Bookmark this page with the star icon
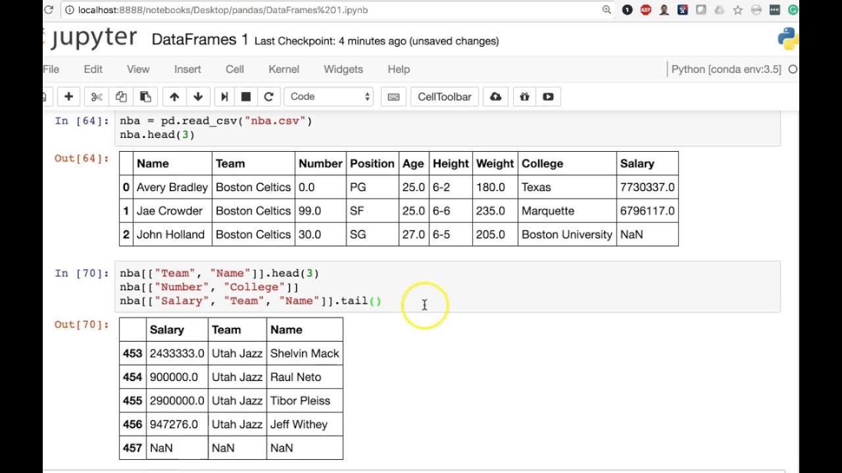The image size is (842, 473). [738, 10]
